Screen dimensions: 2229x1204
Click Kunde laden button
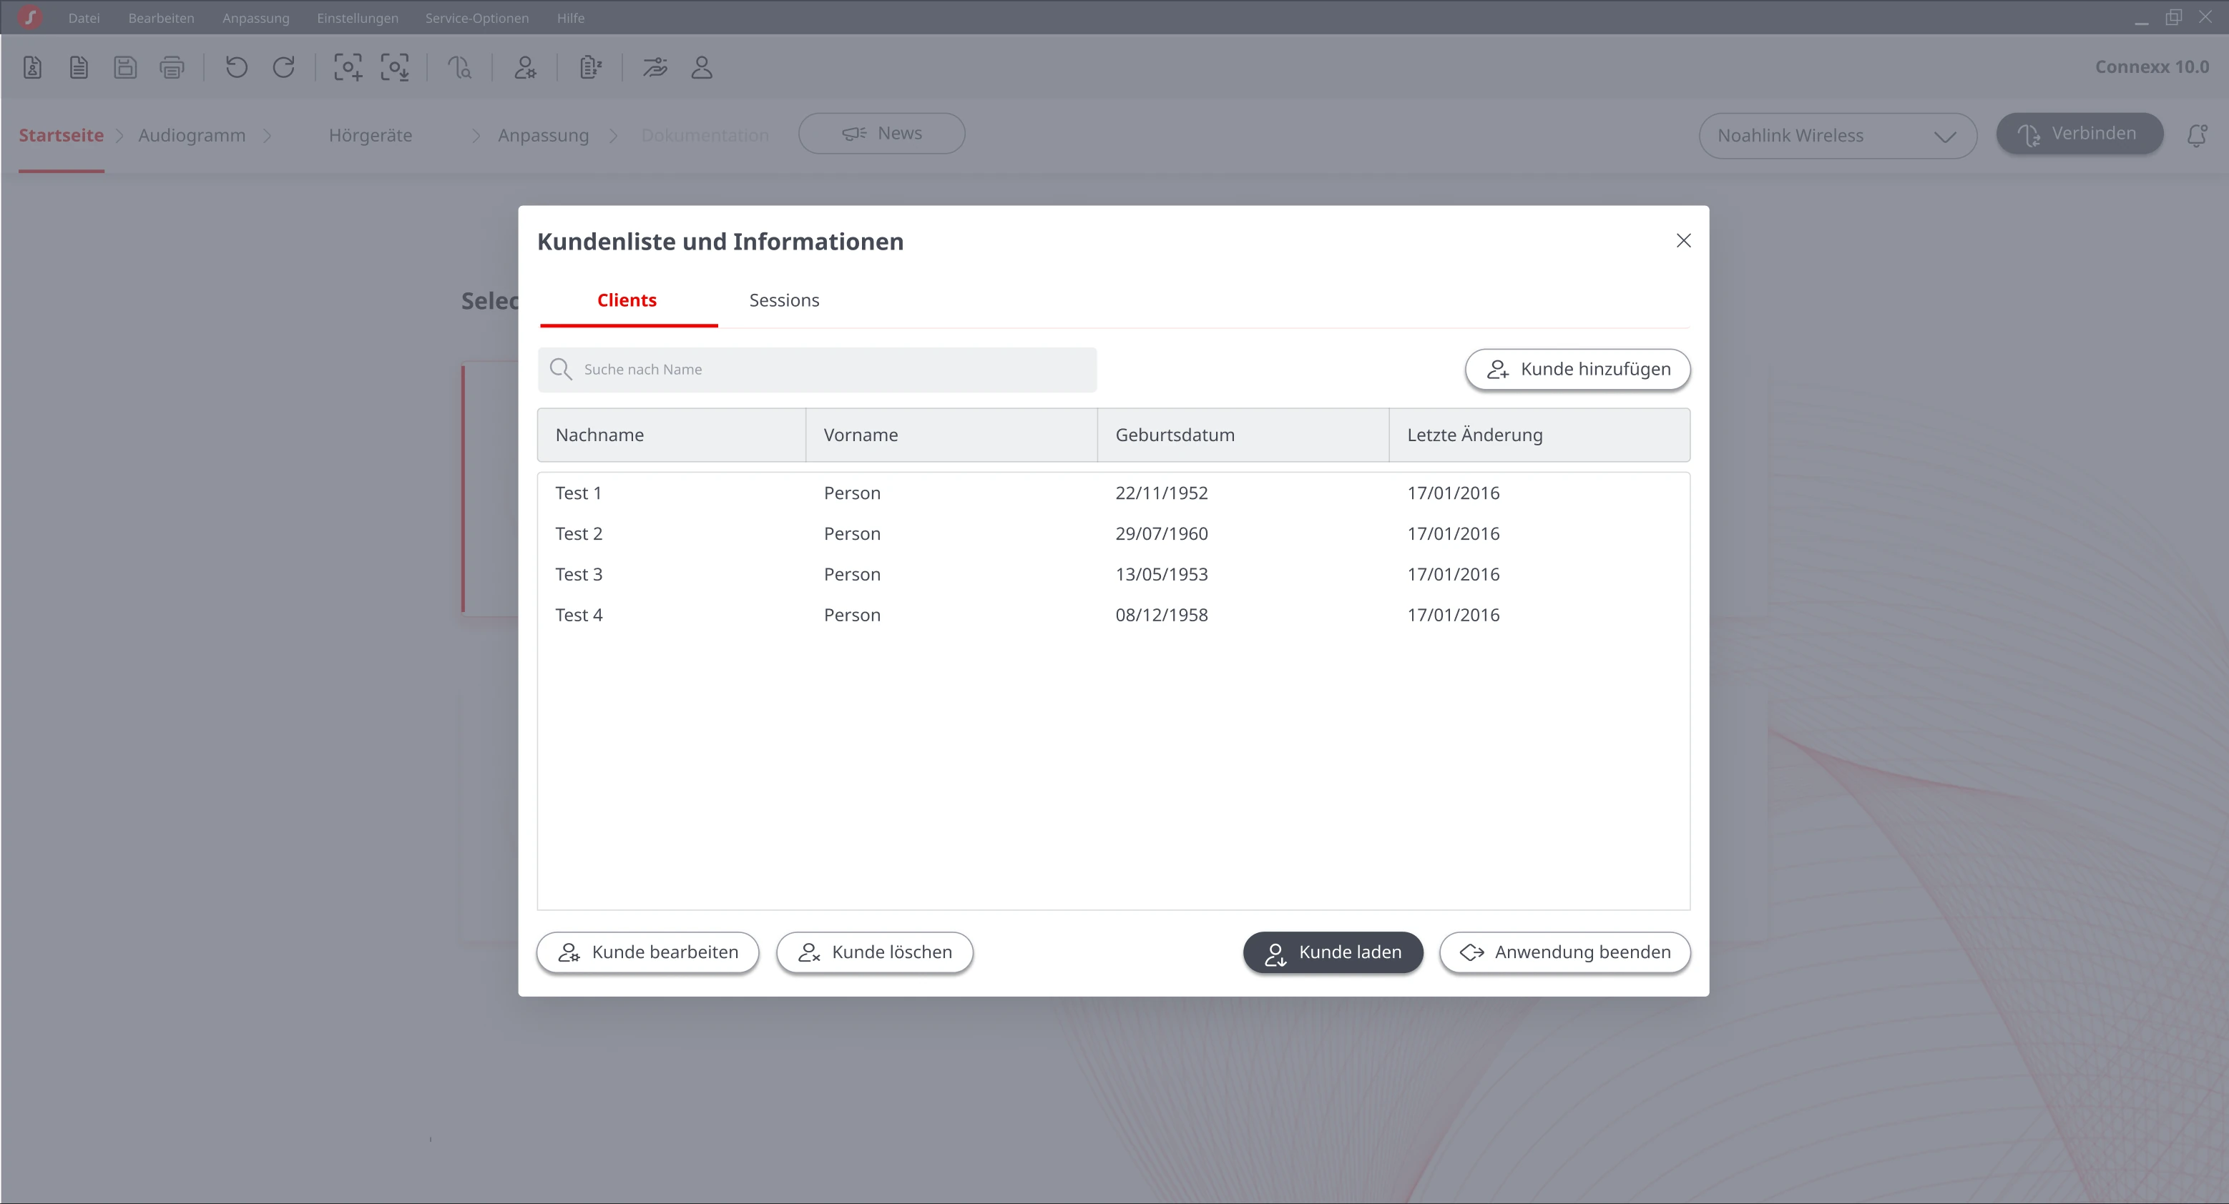point(1333,952)
